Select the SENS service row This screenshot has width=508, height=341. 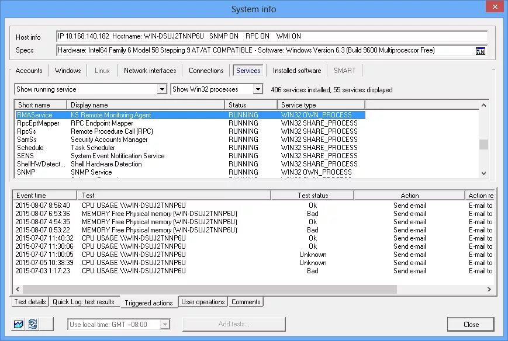coord(191,156)
